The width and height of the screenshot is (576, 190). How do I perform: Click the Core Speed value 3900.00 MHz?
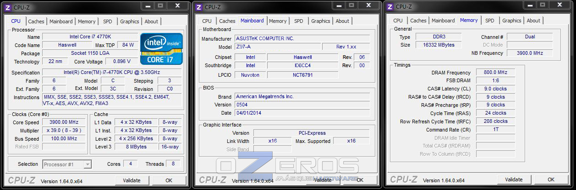tap(64, 122)
